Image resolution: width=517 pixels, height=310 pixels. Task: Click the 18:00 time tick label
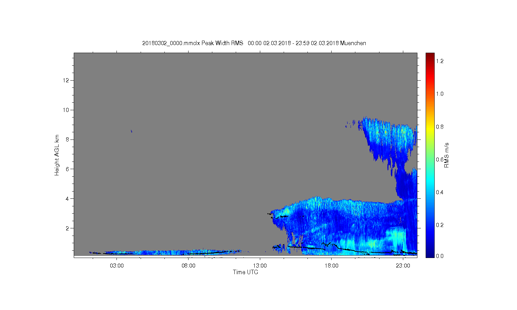pyautogui.click(x=332, y=266)
